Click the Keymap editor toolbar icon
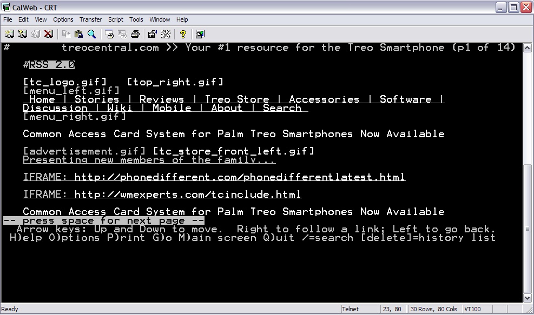The height and width of the screenshot is (315, 534). pyautogui.click(x=166, y=34)
